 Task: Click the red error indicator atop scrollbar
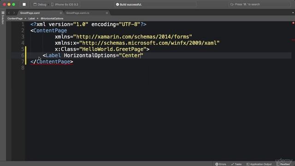(x=293, y=23)
